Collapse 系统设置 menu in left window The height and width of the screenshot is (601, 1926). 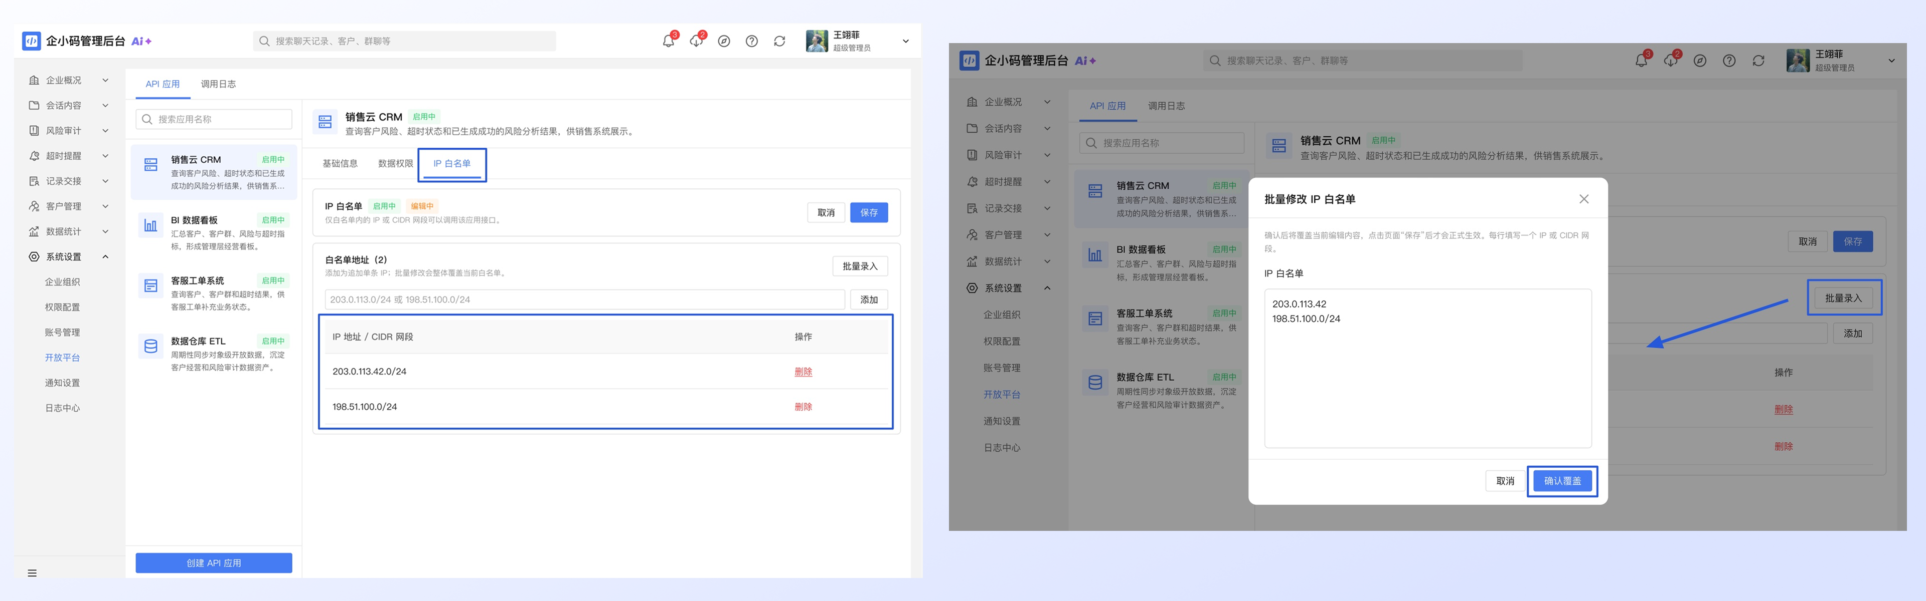(105, 257)
